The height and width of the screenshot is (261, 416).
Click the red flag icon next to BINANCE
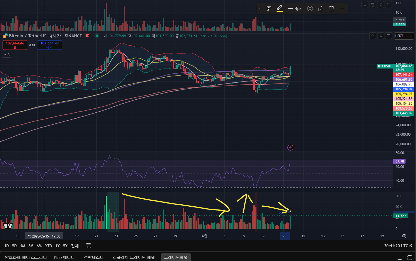pyautogui.click(x=87, y=36)
